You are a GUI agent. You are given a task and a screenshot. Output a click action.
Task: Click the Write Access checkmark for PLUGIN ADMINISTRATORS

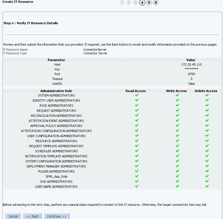point(177,171)
